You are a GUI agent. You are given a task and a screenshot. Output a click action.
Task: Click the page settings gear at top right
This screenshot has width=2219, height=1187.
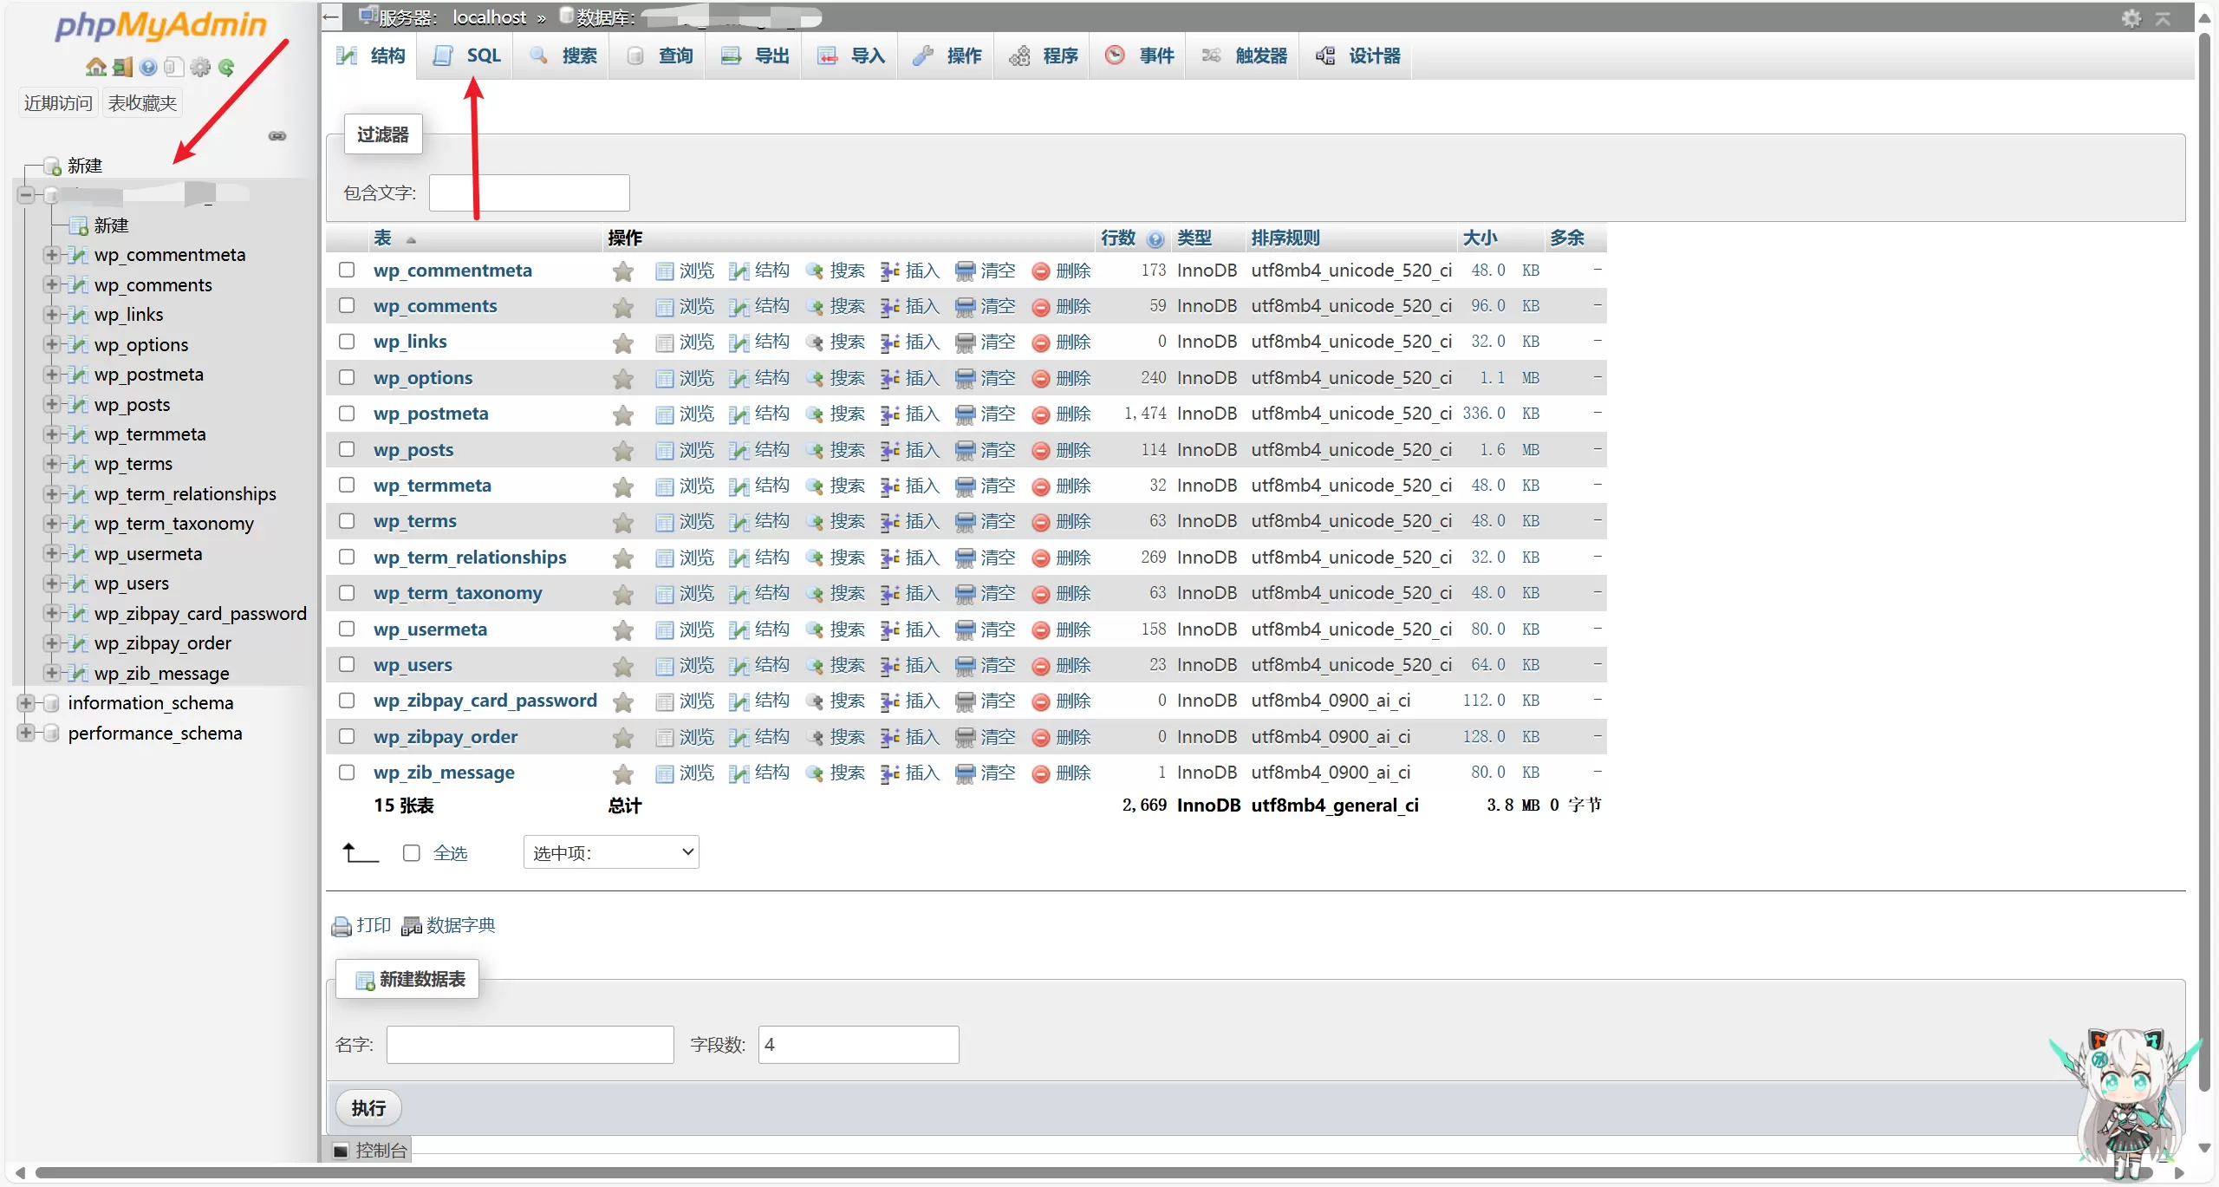2131,18
